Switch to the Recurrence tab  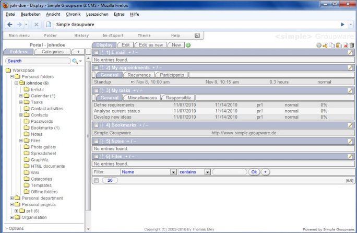[x=139, y=75]
